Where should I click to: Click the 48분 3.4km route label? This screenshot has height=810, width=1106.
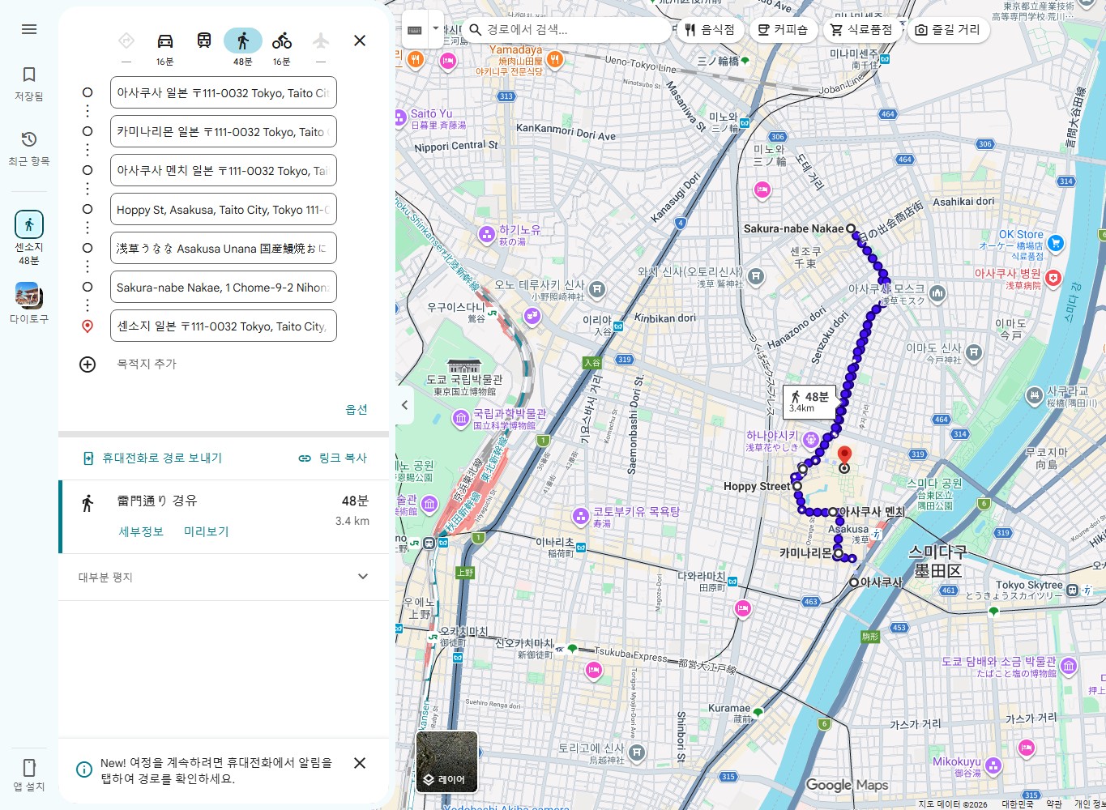pyautogui.click(x=809, y=402)
